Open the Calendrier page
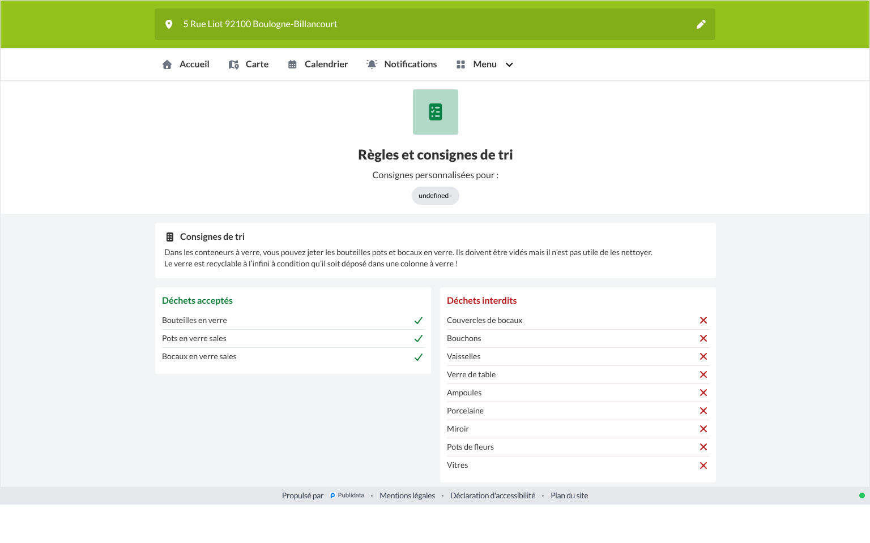 [x=318, y=64]
